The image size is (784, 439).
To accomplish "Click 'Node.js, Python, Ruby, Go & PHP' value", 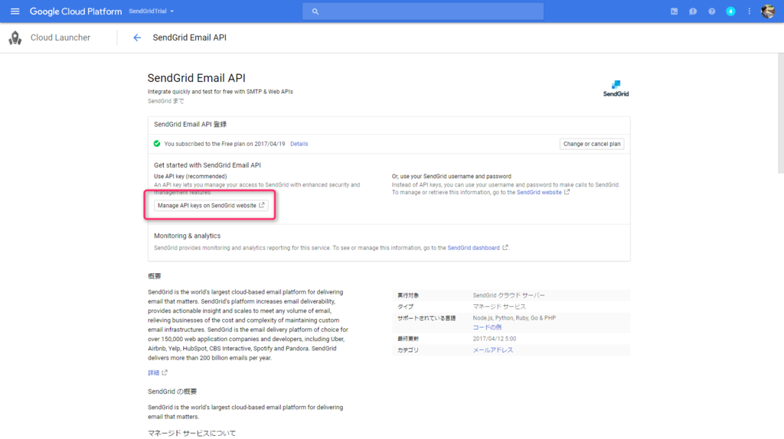I will click(x=514, y=317).
